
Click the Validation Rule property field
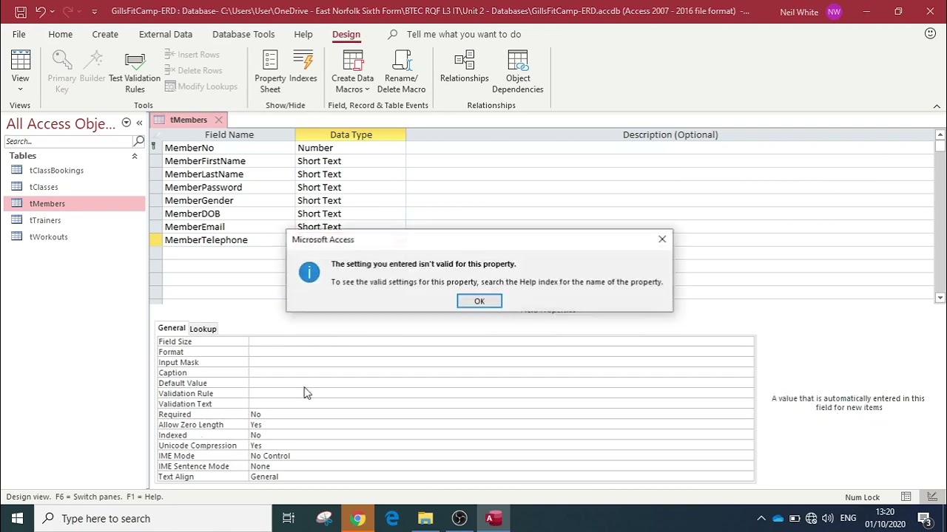501,393
